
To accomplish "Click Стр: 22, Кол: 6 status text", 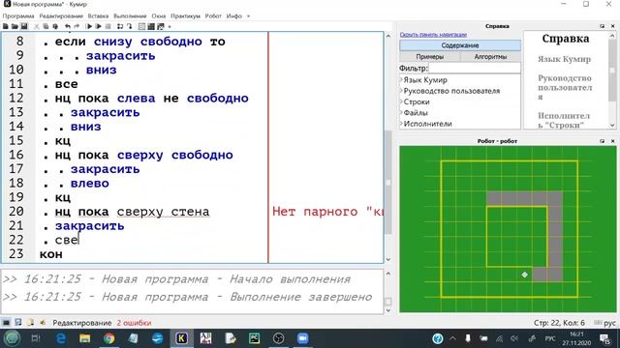I will point(559,323).
